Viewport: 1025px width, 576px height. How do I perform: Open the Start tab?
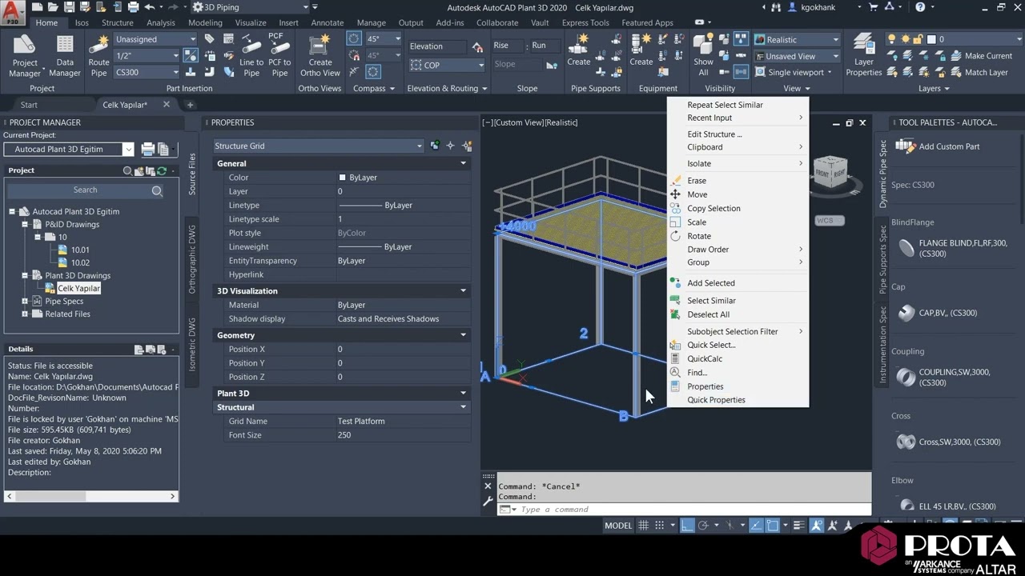pyautogui.click(x=29, y=105)
